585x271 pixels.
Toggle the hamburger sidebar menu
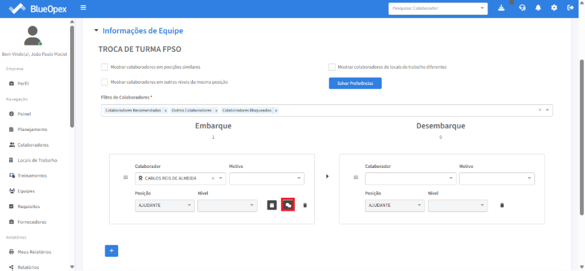click(83, 7)
